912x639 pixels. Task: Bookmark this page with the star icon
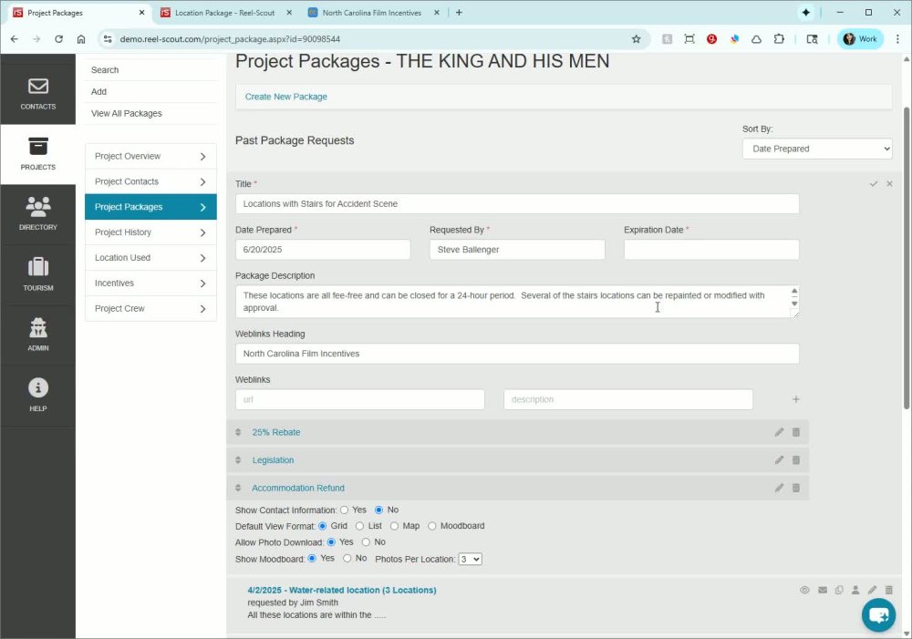[636, 39]
